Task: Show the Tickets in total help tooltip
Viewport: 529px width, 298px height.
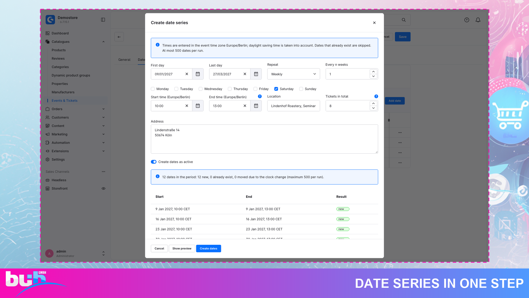Action: click(x=376, y=96)
